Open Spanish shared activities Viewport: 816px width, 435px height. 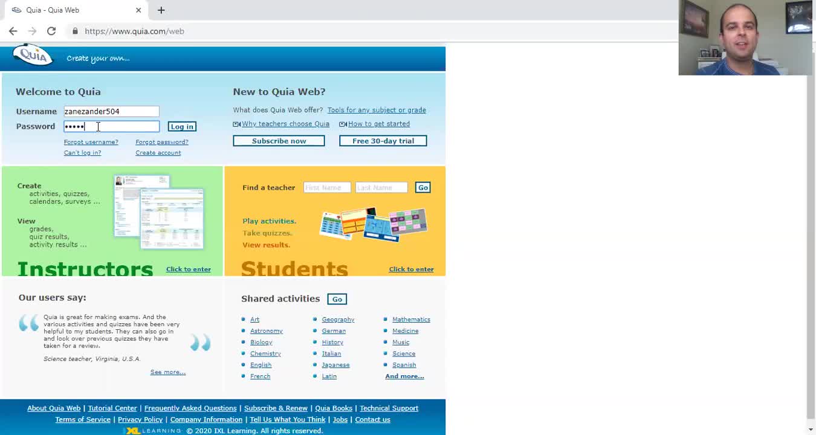(x=404, y=365)
